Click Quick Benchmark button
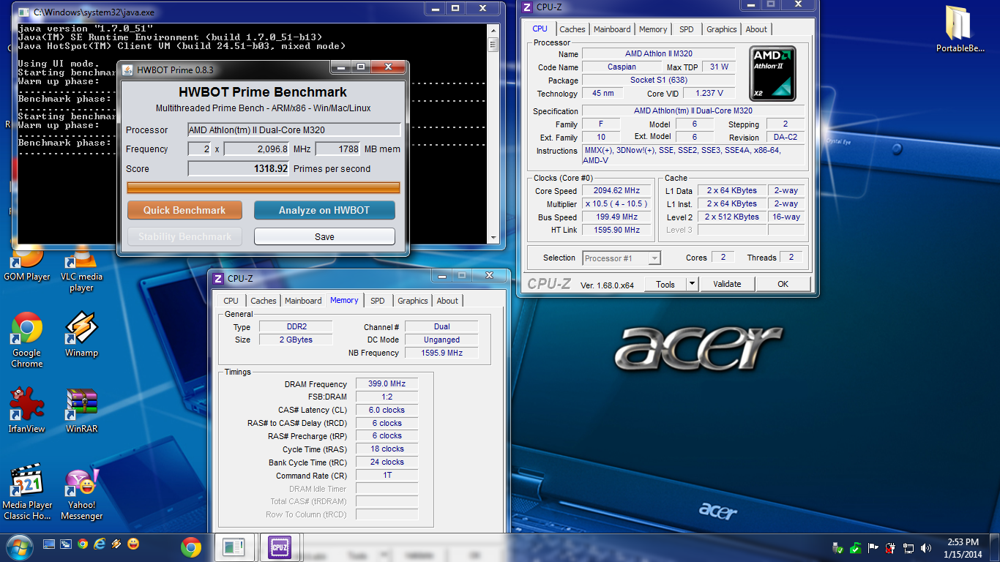 click(184, 210)
